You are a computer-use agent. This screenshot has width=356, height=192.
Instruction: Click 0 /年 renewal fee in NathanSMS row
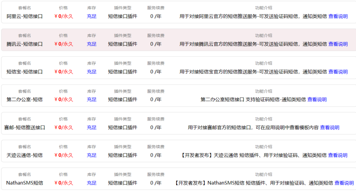(x=156, y=183)
